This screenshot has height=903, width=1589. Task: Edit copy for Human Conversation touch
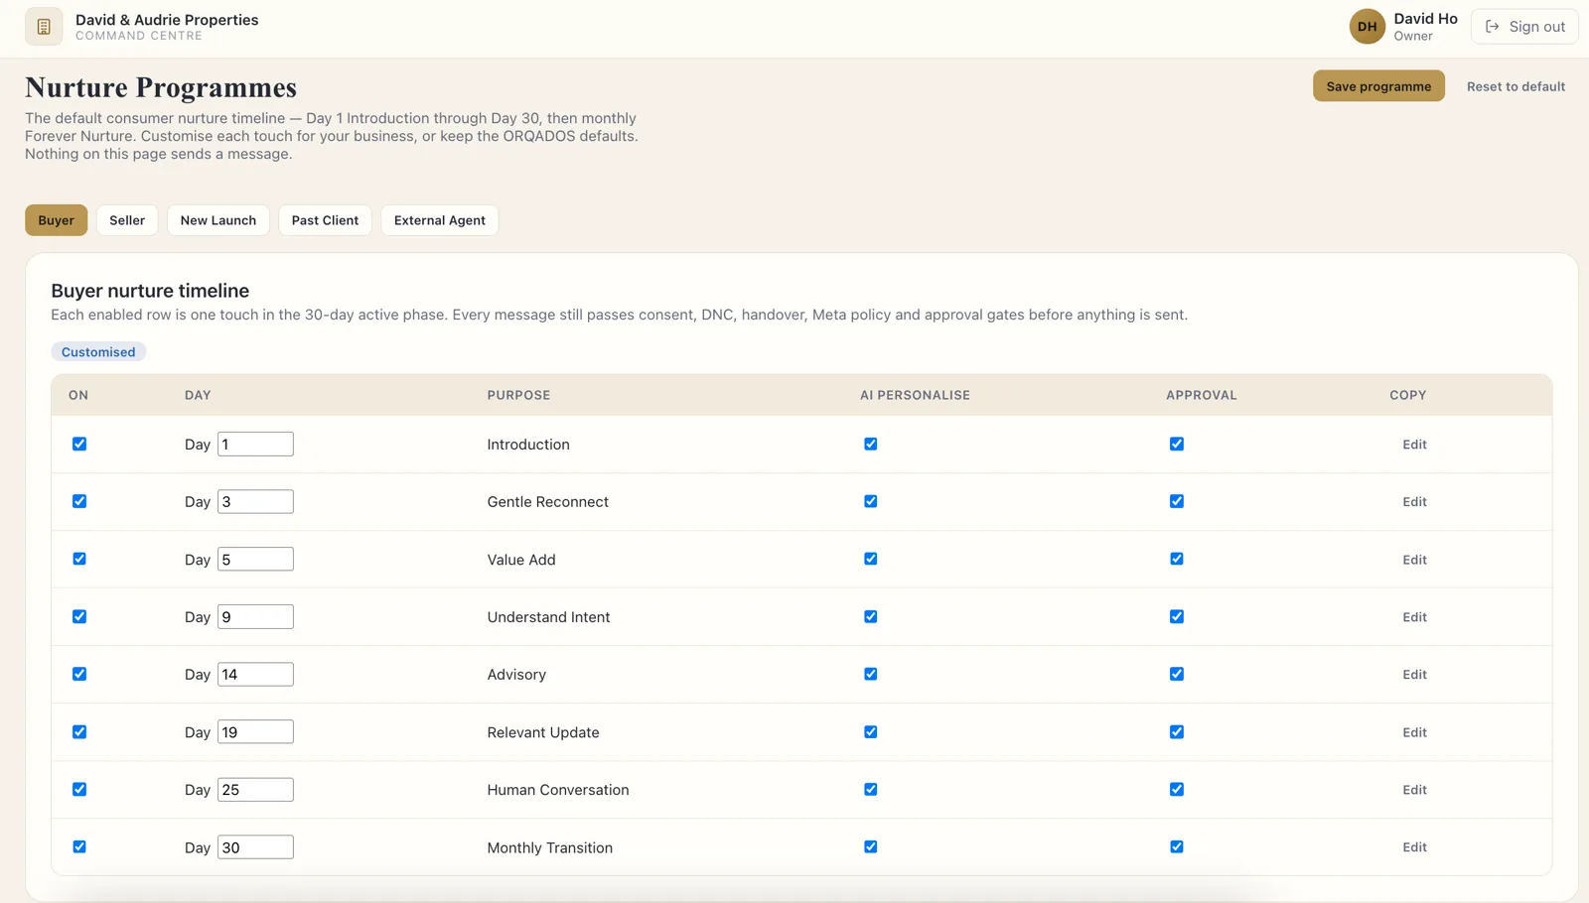coord(1414,790)
